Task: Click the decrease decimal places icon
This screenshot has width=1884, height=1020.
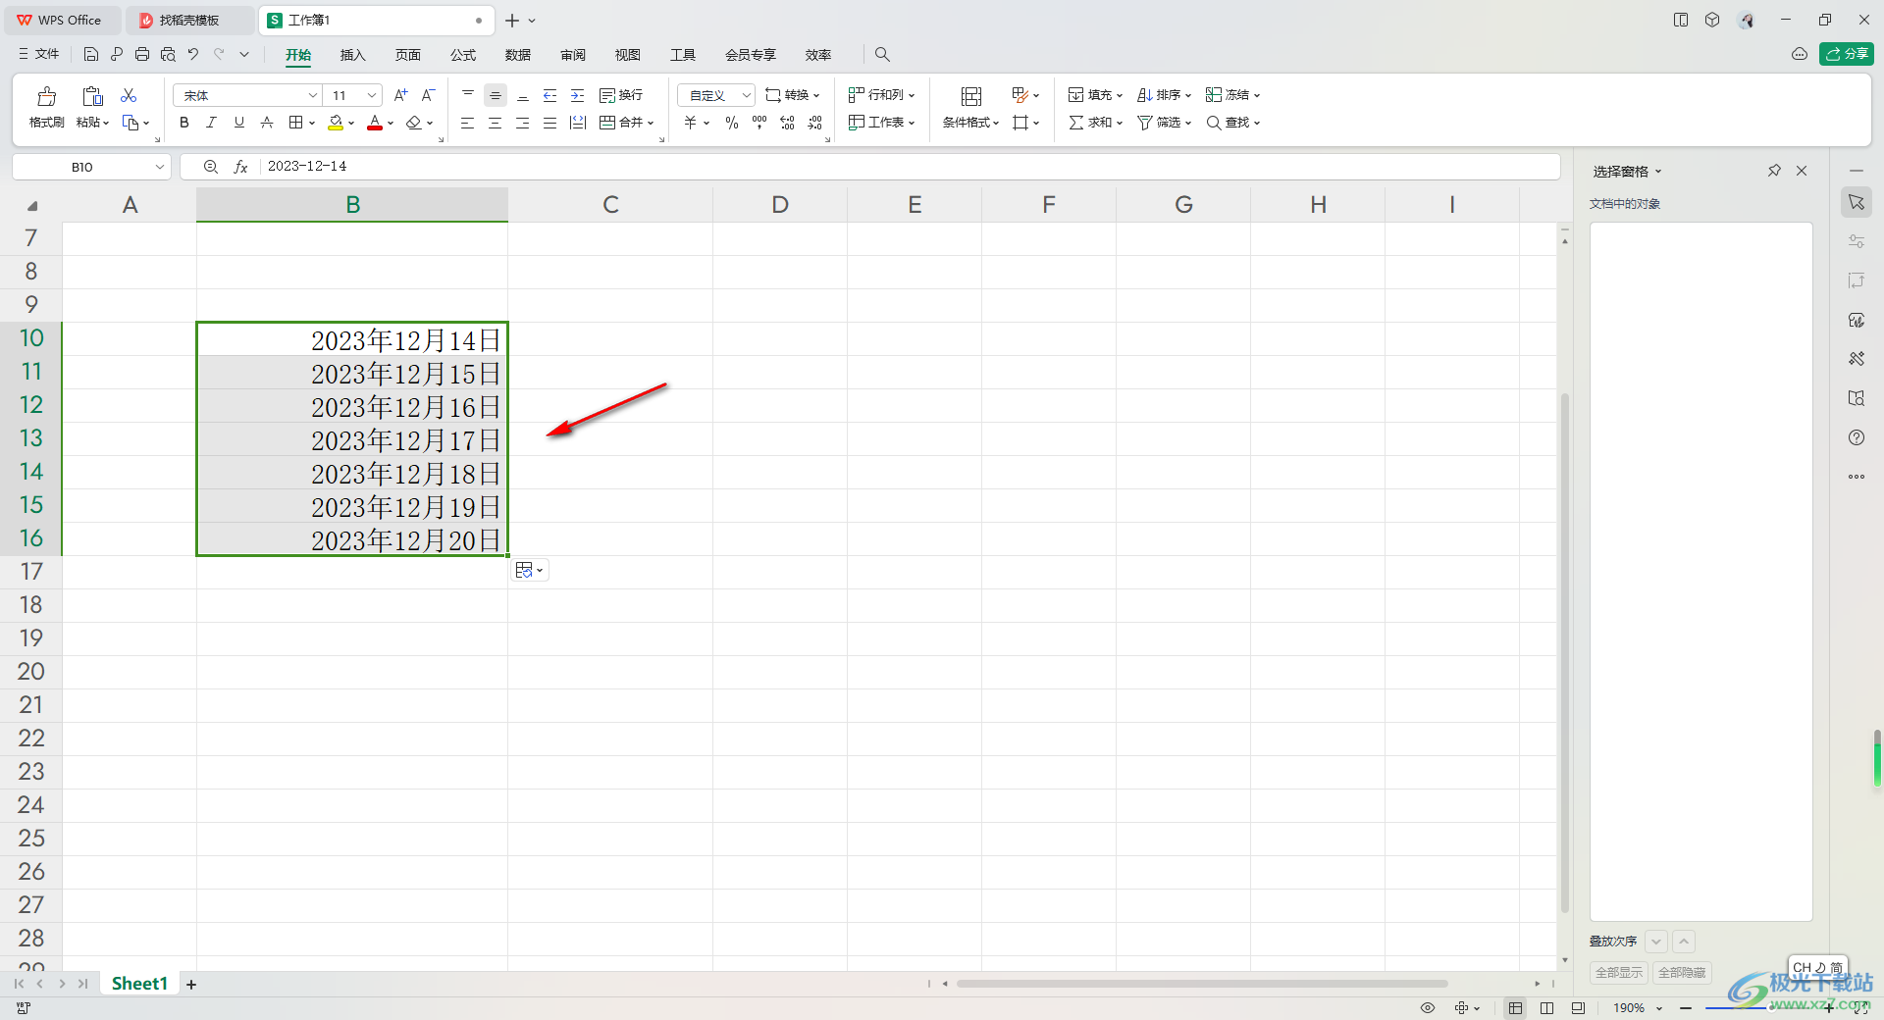Action: point(814,123)
